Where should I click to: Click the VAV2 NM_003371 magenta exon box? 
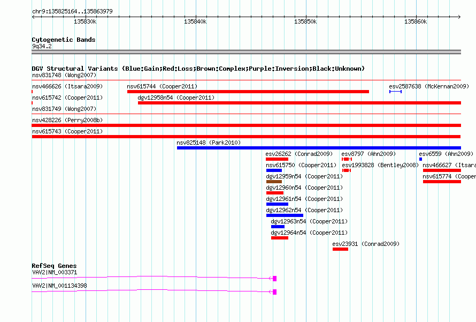275,279
